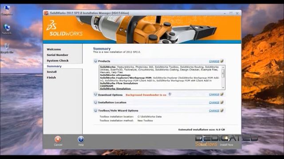The image size is (284, 159).
Task: Go to the System Check step
Action: click(x=58, y=61)
